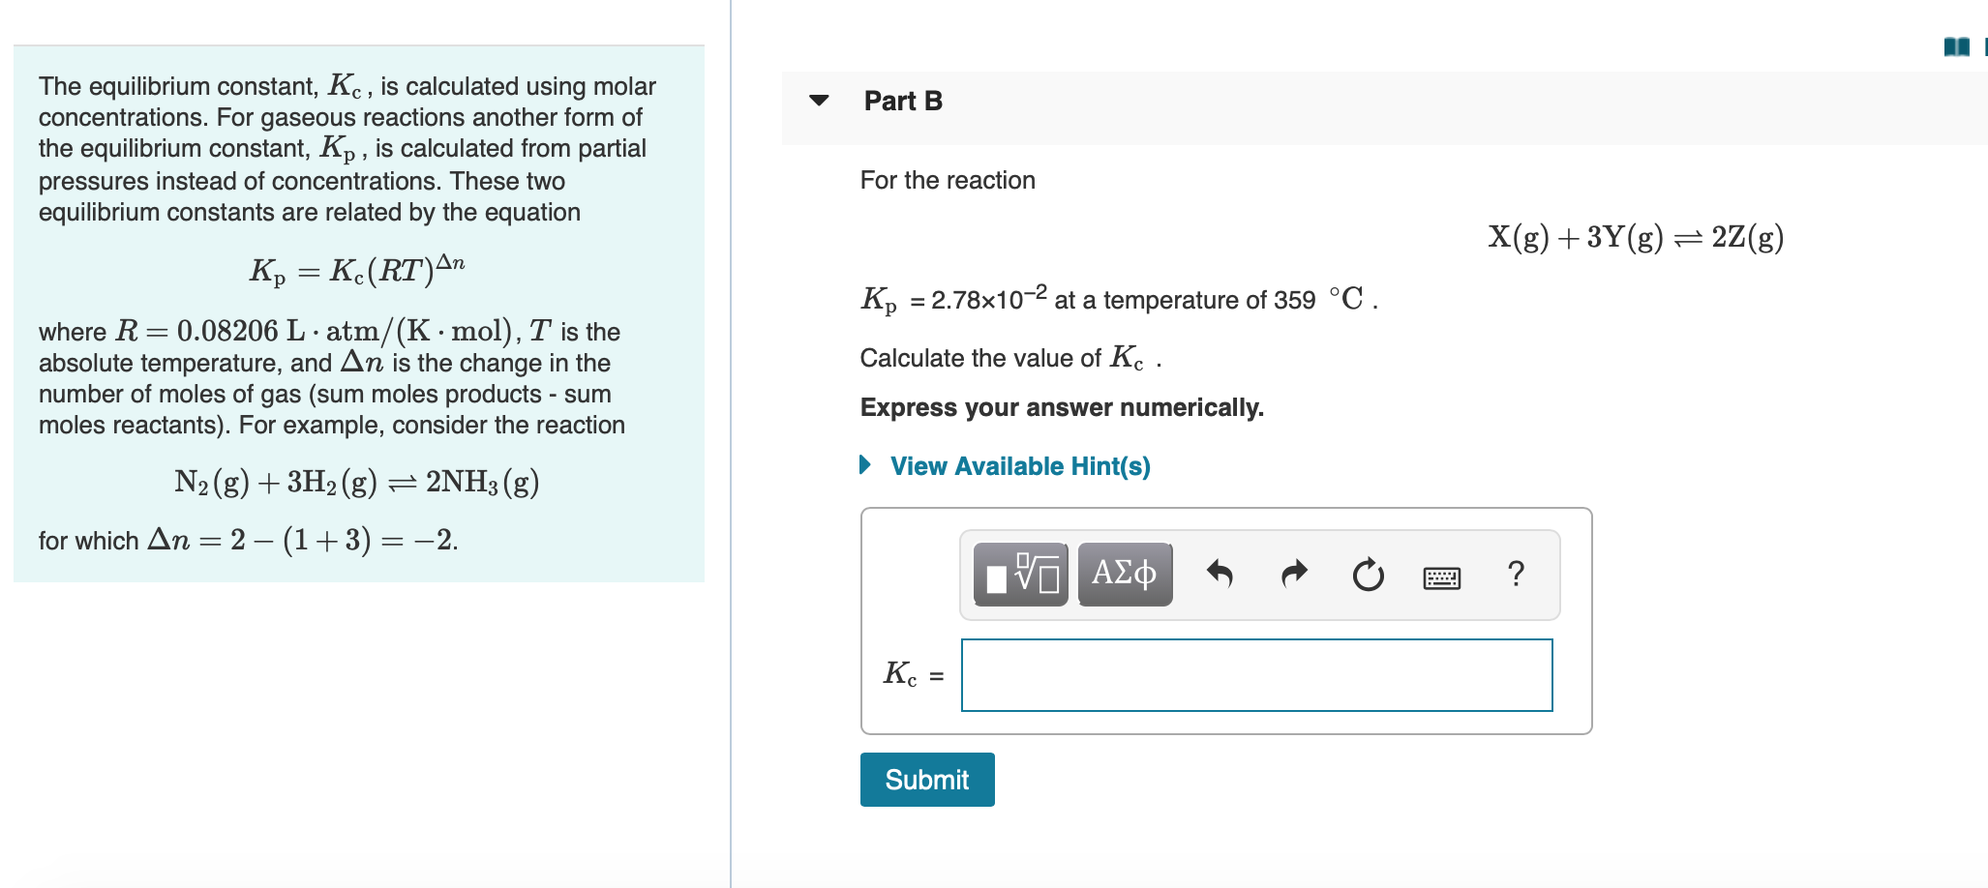Screen dimensions: 1988x888
Task: Open the on-screen keyboard icon
Action: coord(1441,574)
